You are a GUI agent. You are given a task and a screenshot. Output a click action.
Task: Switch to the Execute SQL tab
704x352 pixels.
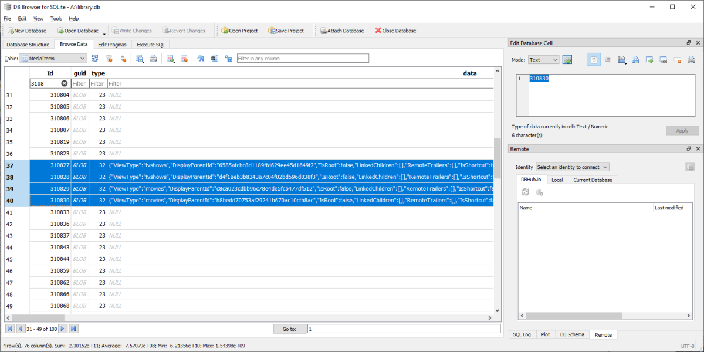point(151,45)
